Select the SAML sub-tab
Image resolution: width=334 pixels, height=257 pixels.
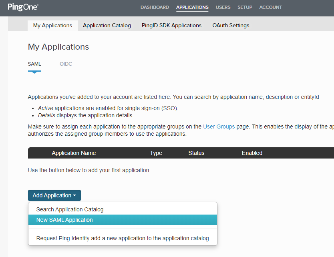tap(34, 64)
